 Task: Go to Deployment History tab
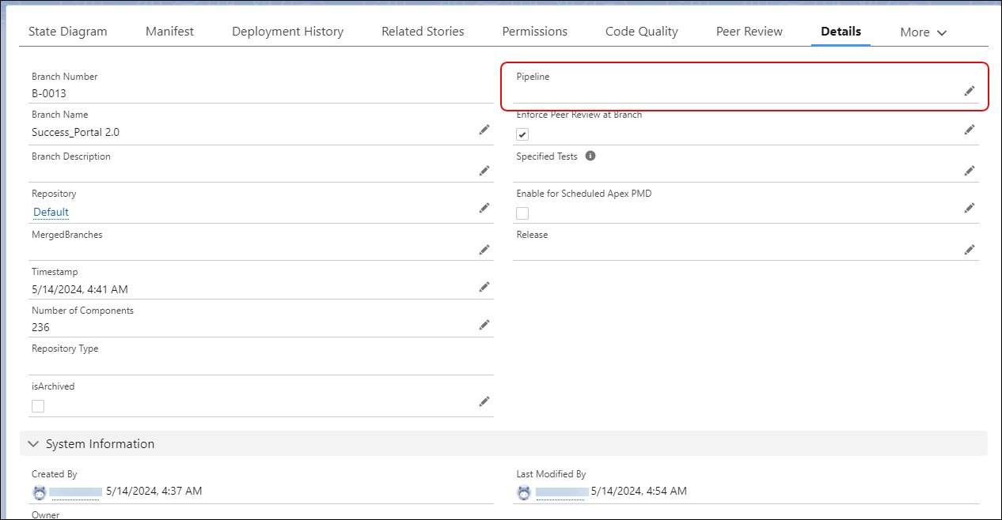point(287,32)
